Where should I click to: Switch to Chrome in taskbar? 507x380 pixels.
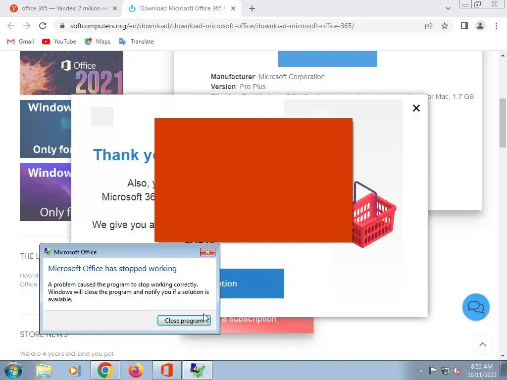[x=105, y=370]
